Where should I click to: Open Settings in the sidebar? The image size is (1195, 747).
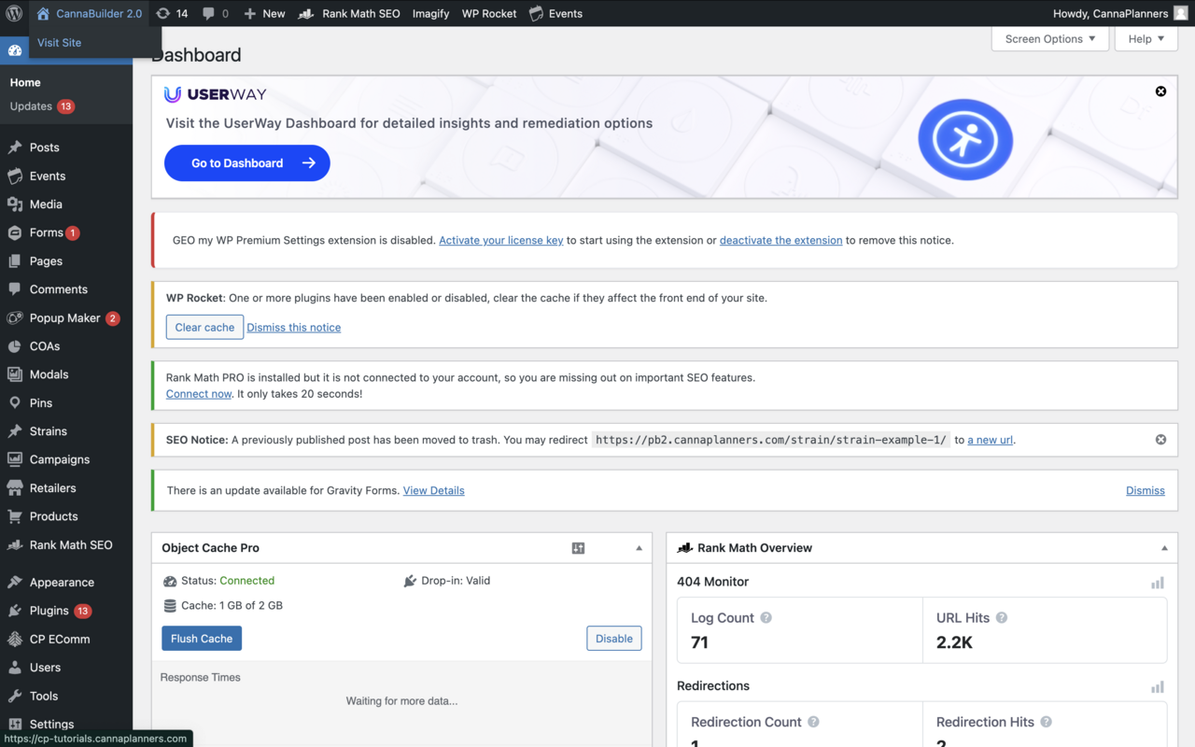tap(51, 724)
